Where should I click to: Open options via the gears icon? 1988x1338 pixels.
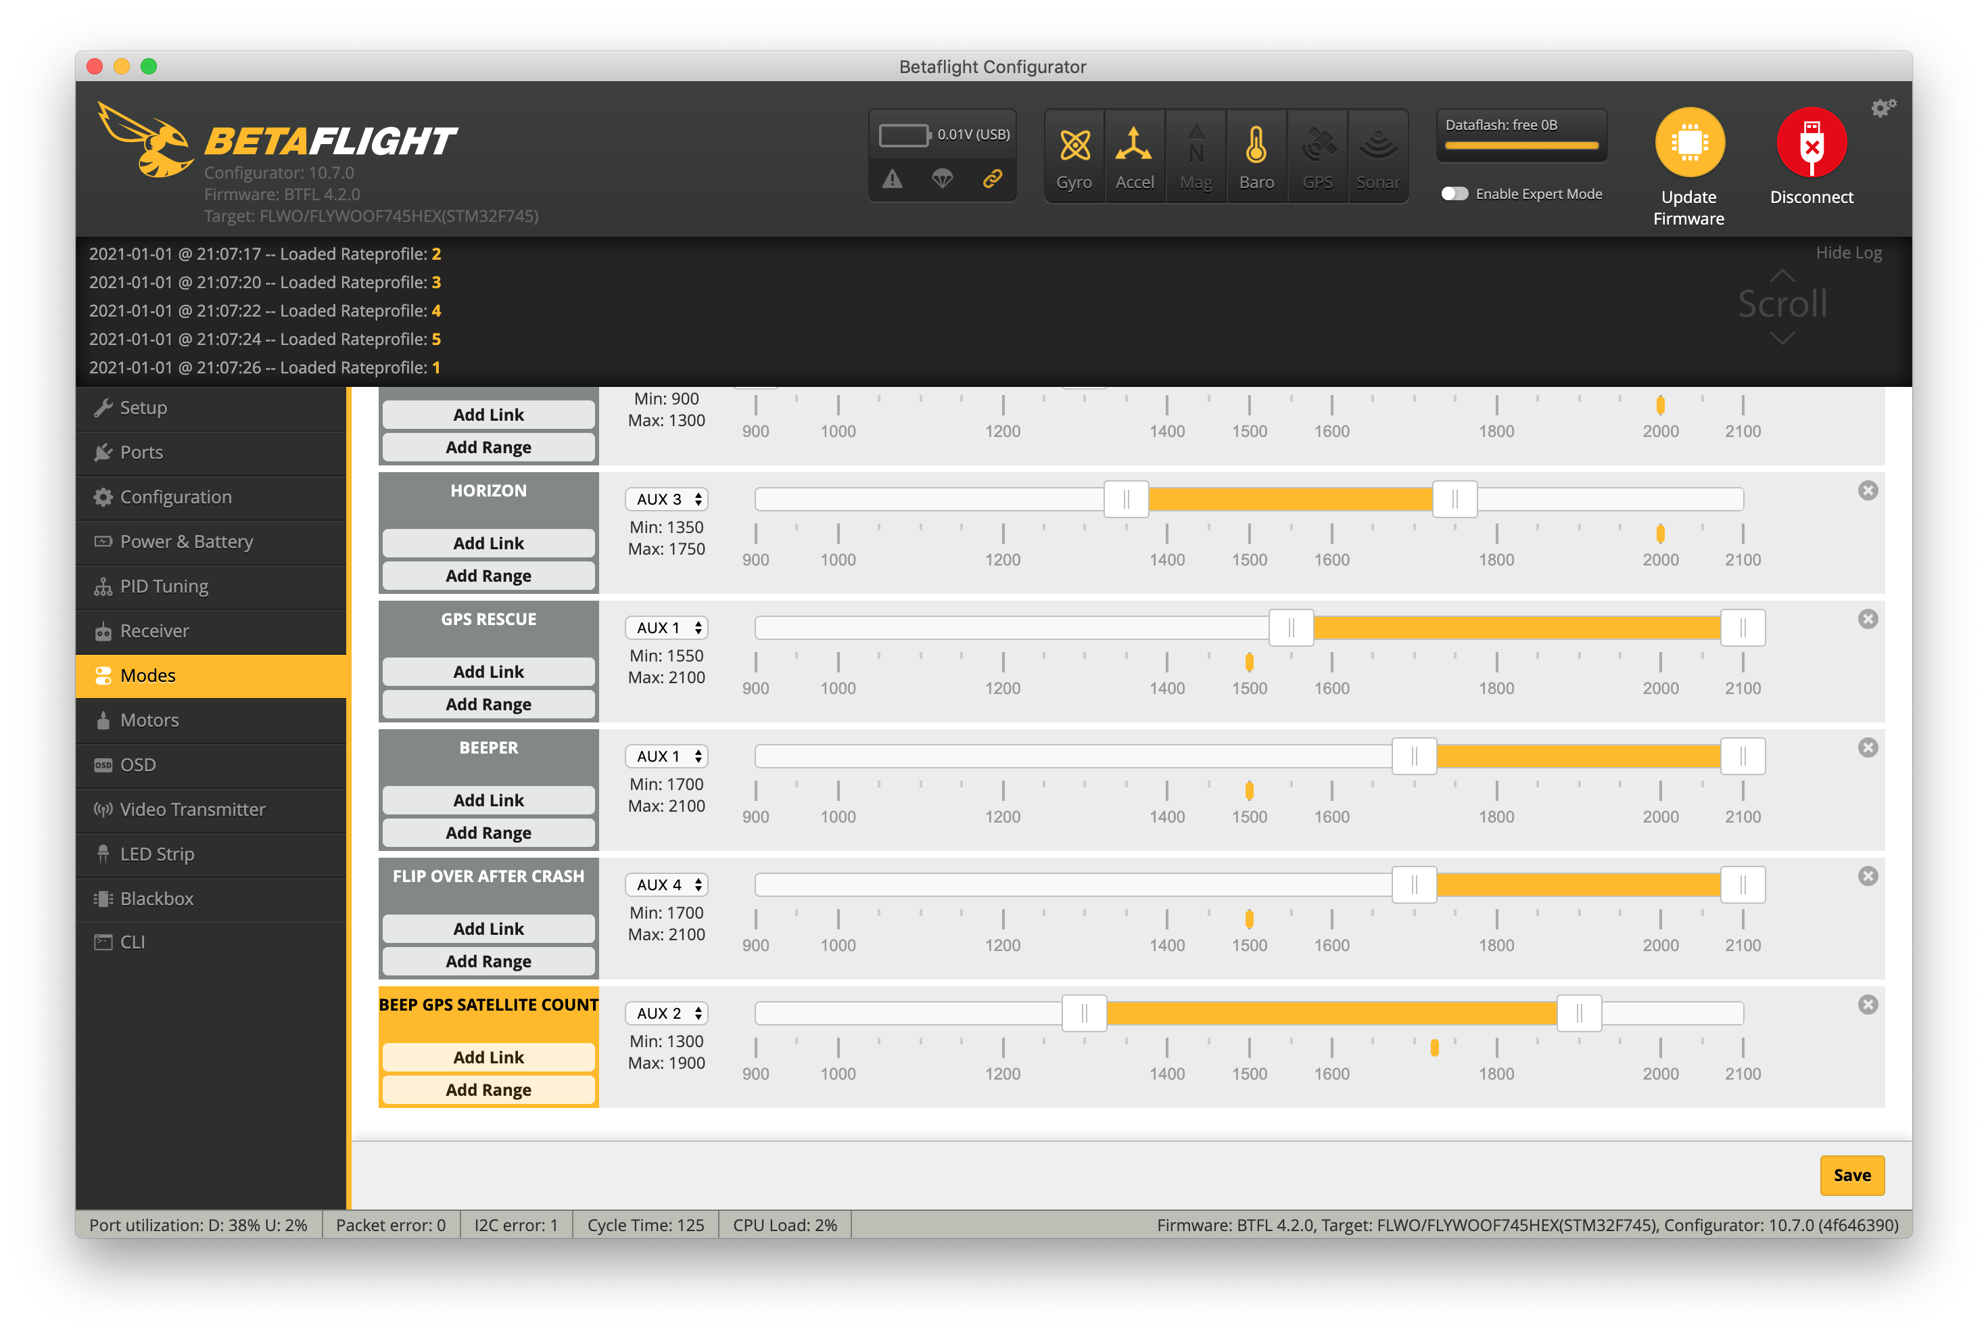(1883, 108)
